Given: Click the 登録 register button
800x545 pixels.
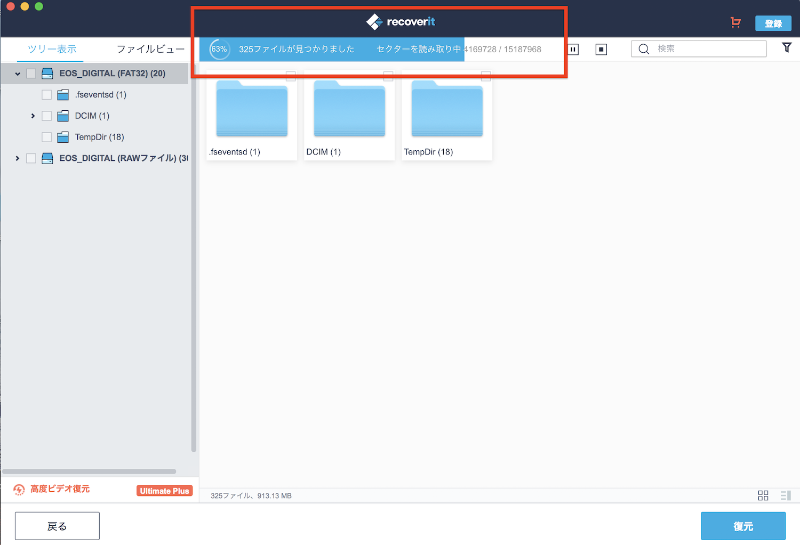Looking at the screenshot, I should click(773, 23).
